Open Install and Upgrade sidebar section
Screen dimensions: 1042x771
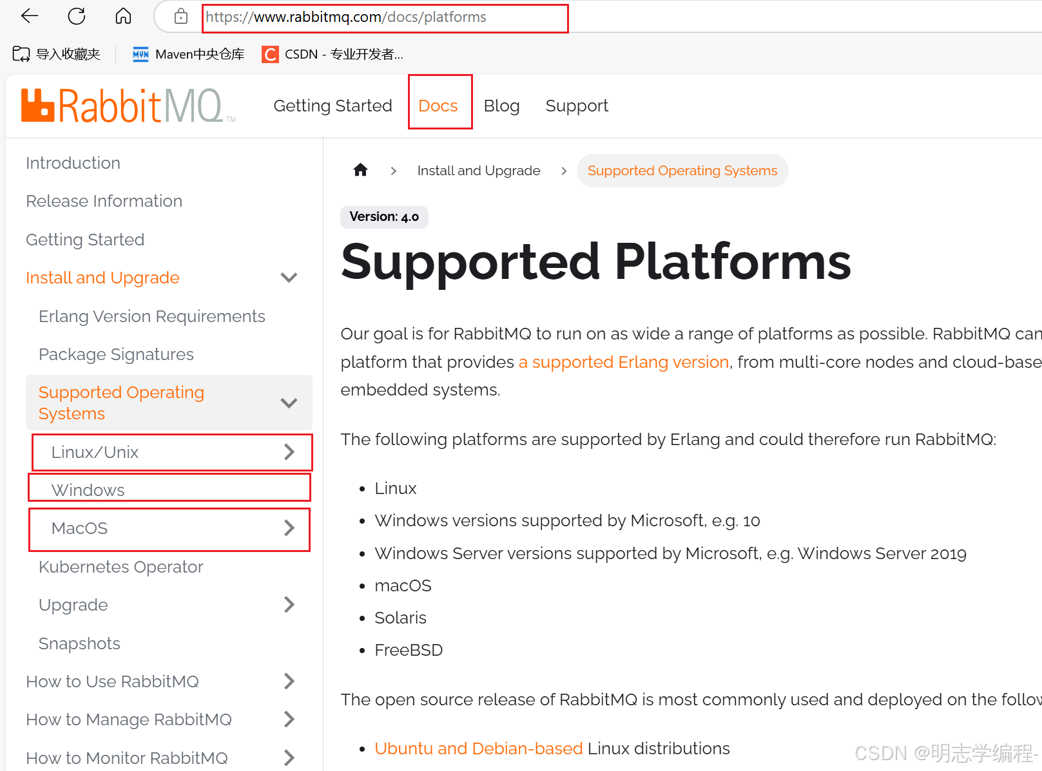point(102,278)
